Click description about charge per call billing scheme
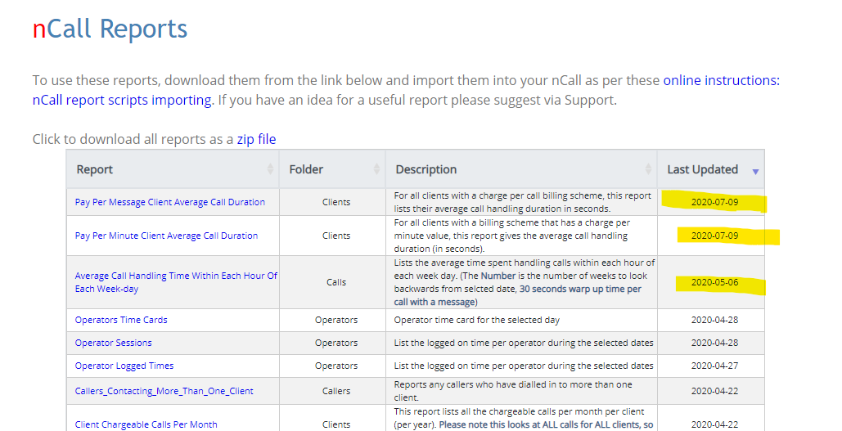The width and height of the screenshot is (842, 431). click(523, 202)
